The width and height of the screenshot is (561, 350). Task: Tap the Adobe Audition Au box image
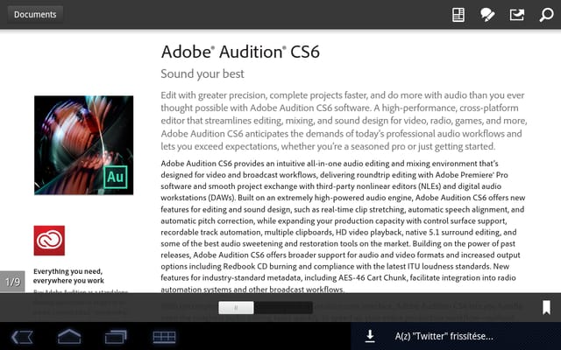pyautogui.click(x=84, y=145)
